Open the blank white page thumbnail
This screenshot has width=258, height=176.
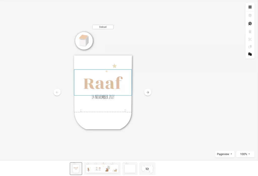[130, 169]
